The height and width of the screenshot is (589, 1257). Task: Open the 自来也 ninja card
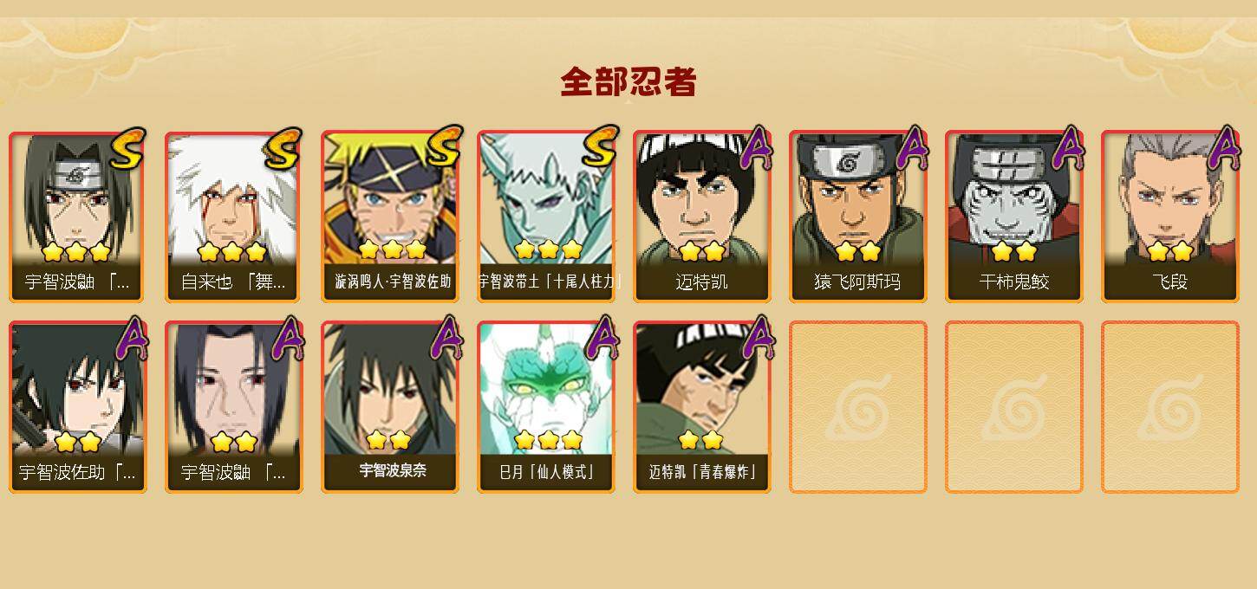232,217
